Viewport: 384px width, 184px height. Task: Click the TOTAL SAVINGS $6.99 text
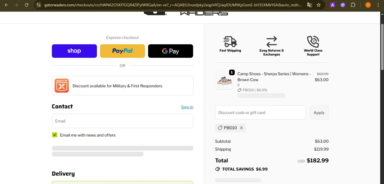245,169
